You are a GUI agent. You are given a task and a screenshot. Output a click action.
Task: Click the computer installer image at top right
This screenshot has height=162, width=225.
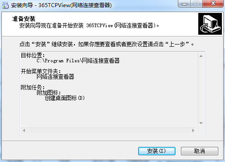(x=210, y=24)
